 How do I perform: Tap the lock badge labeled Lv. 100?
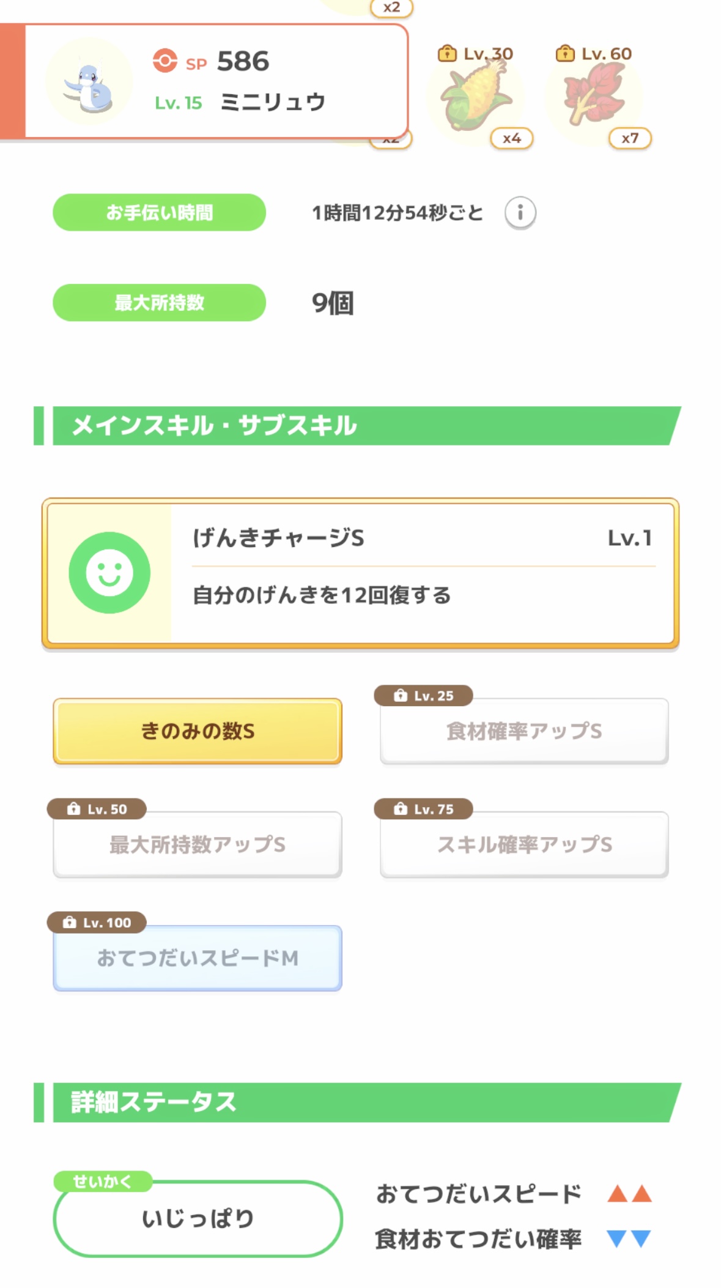tap(97, 923)
